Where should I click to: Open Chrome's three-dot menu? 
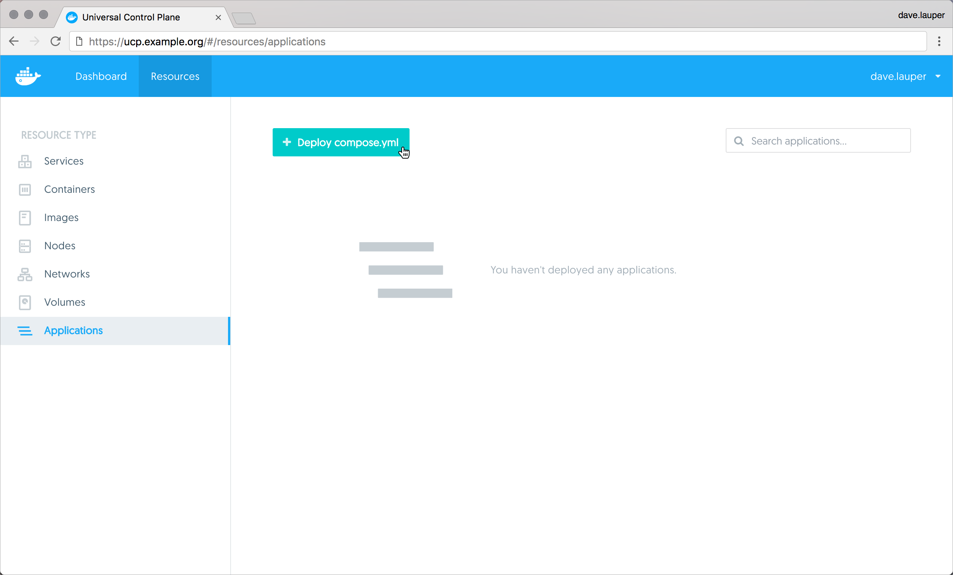tap(939, 41)
